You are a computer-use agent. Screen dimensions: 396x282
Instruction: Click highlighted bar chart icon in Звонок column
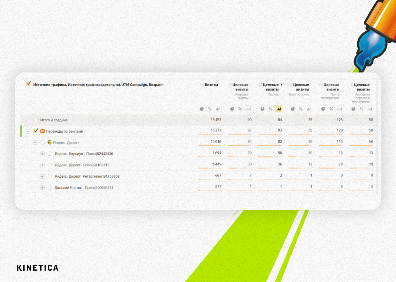(x=279, y=109)
